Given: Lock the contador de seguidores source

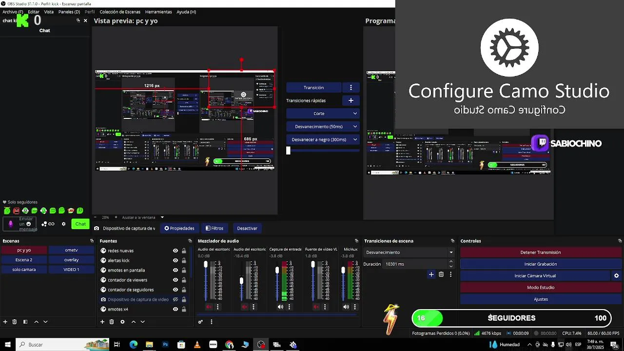Looking at the screenshot, I should click(184, 290).
